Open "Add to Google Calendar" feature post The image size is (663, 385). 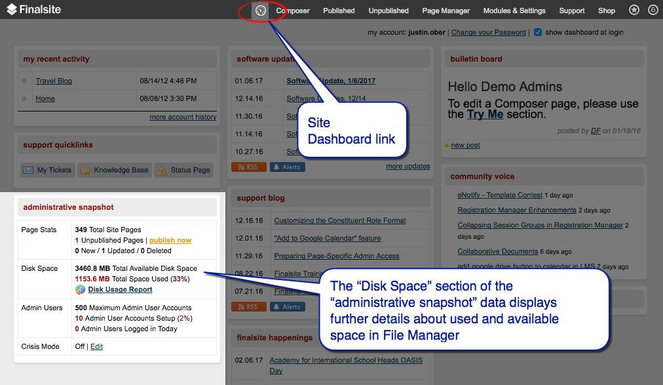tap(328, 238)
